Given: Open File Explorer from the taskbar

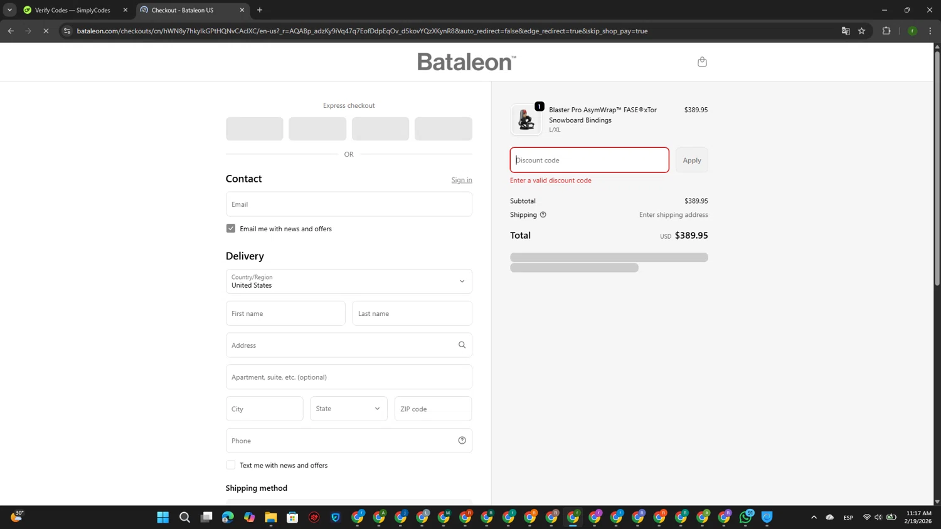Looking at the screenshot, I should click(271, 517).
